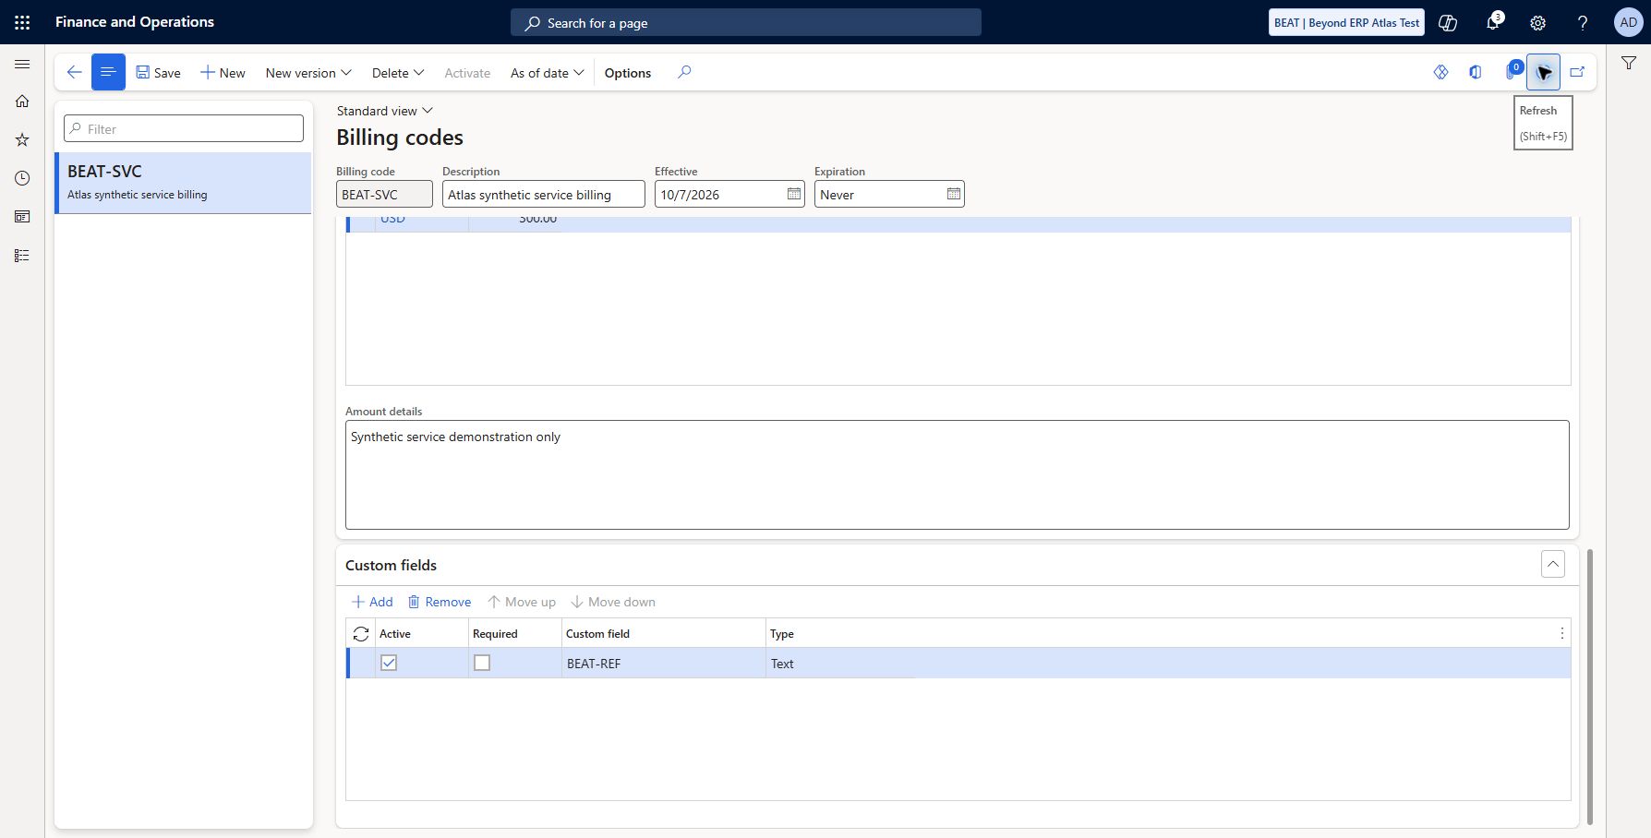Expand the navigation pane hamburger menu

(22, 64)
